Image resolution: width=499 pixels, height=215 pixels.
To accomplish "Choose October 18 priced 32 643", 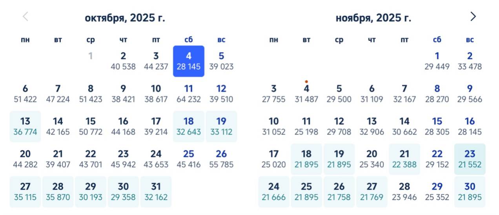I will pos(189,126).
